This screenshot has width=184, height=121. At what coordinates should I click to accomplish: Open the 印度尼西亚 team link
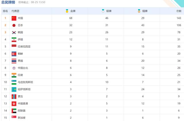(24, 47)
